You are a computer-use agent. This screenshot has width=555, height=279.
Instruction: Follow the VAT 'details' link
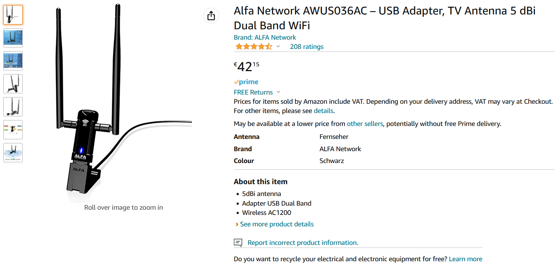point(323,111)
